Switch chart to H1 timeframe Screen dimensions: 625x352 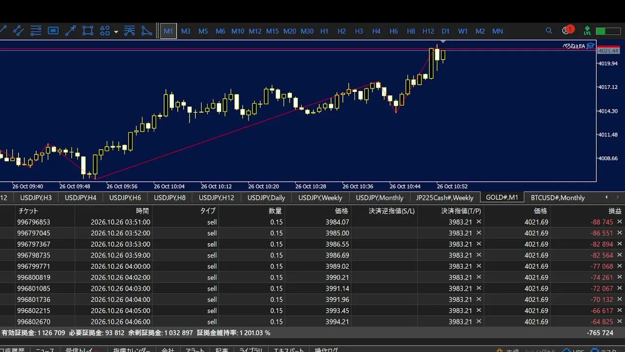(x=324, y=31)
